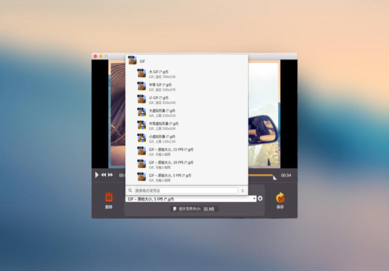Step forward with fast-forward button
Image resolution: width=389 pixels, height=271 pixels.
click(x=110, y=175)
